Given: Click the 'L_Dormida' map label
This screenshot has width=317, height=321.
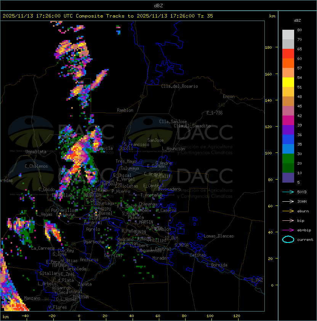Looking at the screenshot, I should pyautogui.click(x=217, y=265).
